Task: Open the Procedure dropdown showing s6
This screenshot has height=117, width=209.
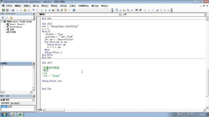Action: click(205, 14)
